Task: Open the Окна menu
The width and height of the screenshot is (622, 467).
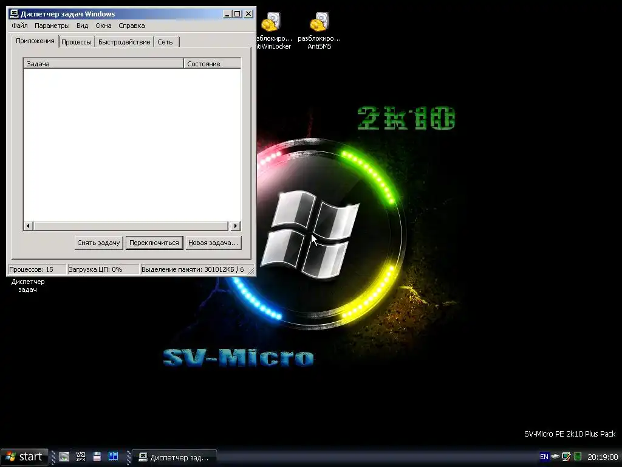Action: pos(103,26)
